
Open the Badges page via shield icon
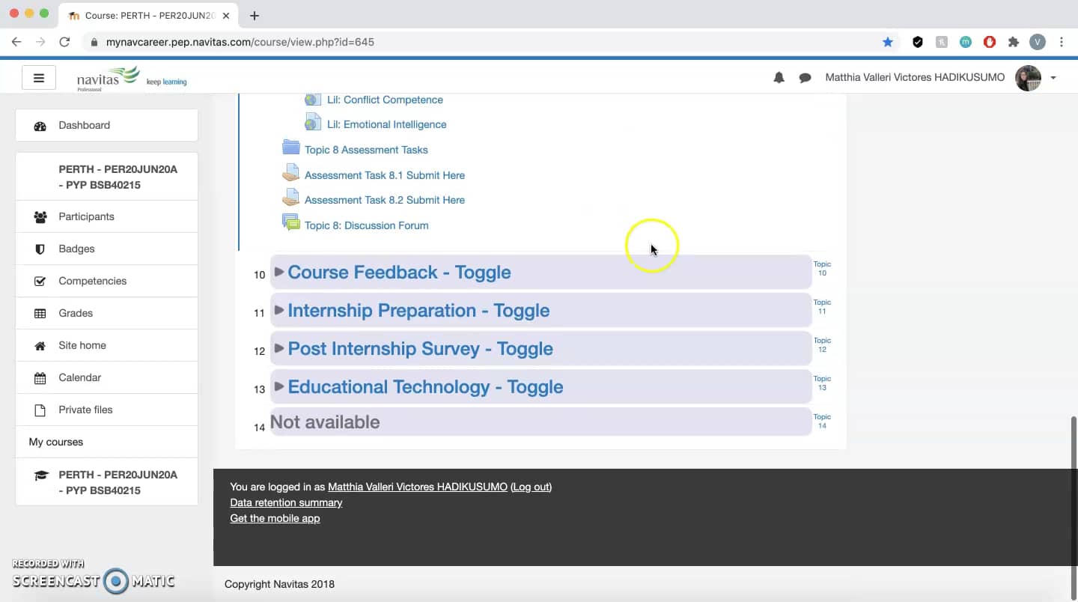coord(40,249)
